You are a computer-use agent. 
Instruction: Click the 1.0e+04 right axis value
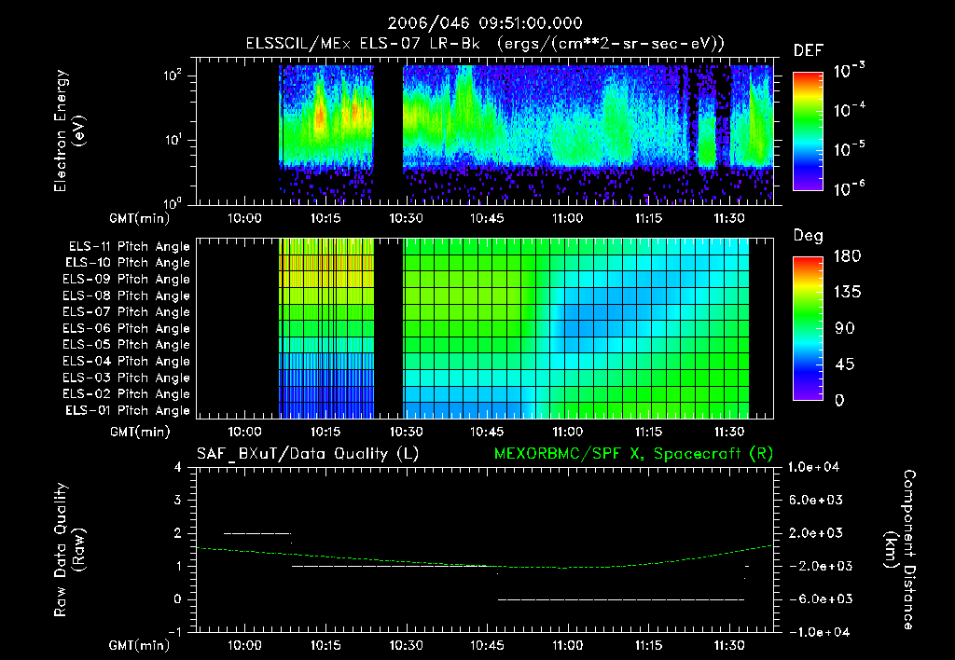point(813,467)
